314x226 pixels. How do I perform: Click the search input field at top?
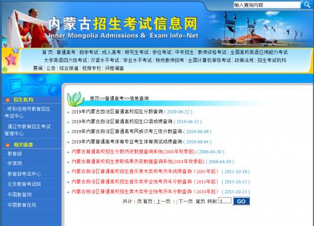point(267,5)
